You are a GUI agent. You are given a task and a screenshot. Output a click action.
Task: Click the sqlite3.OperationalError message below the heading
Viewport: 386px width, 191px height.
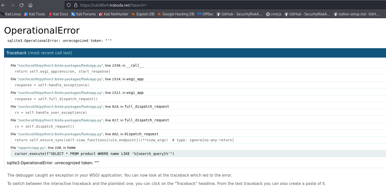point(59,41)
